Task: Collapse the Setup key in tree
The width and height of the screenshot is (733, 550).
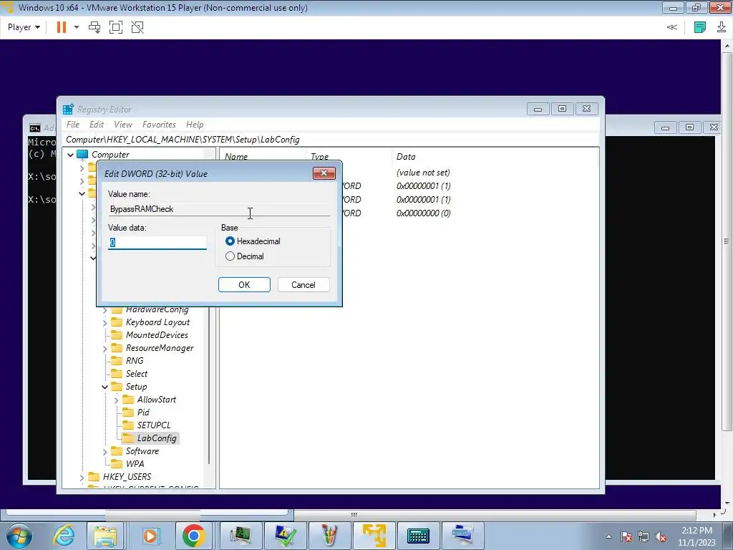Action: click(x=105, y=387)
